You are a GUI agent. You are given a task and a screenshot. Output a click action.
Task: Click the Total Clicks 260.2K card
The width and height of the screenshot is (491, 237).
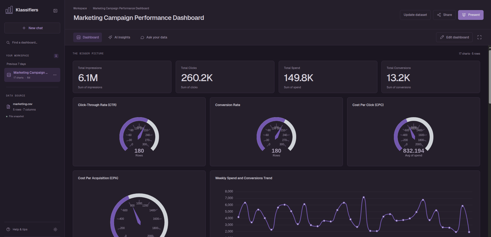225,77
